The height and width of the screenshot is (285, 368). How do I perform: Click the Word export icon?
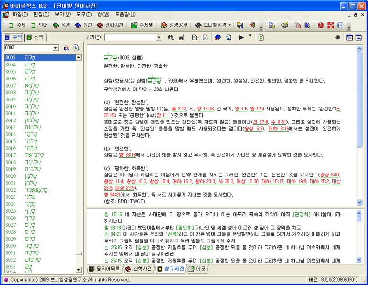click(340, 25)
